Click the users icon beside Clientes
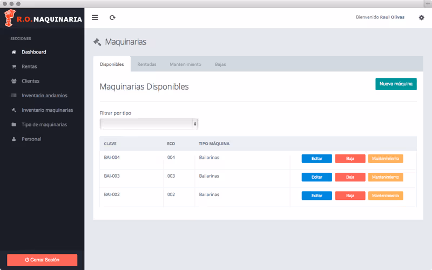Image resolution: width=432 pixels, height=270 pixels. (x=14, y=81)
